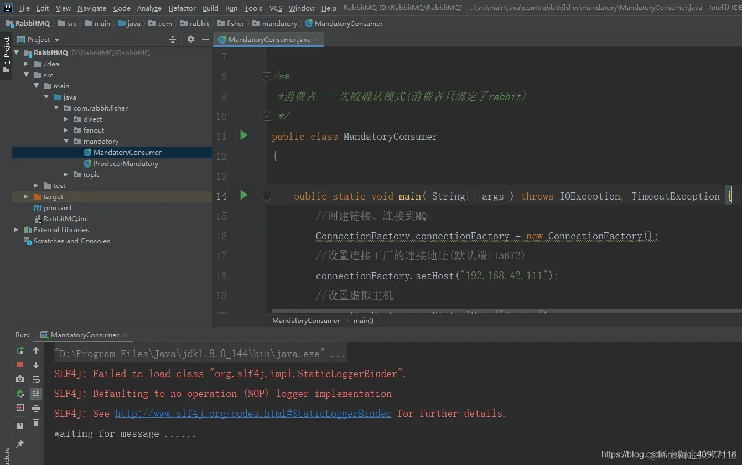
Task: Toggle scroll to end of console
Action: click(x=36, y=394)
